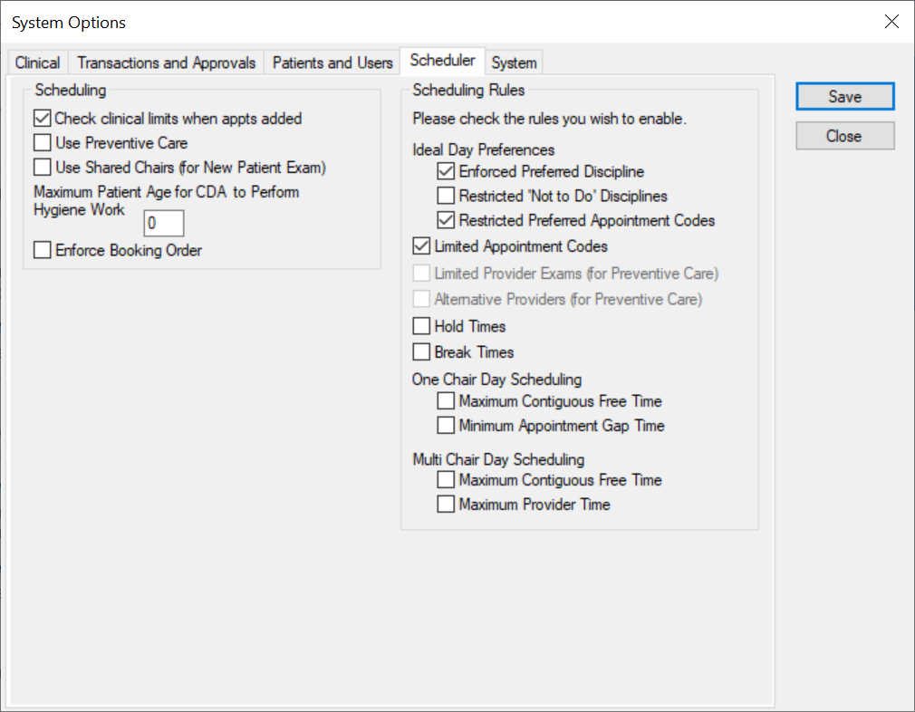
Task: Check Maximum Contiguous Free Time under One Chair
Action: click(x=445, y=401)
